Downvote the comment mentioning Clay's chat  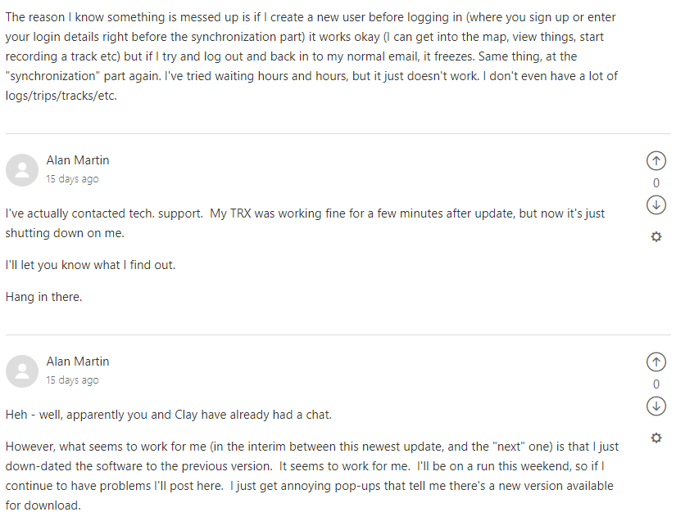tap(656, 406)
